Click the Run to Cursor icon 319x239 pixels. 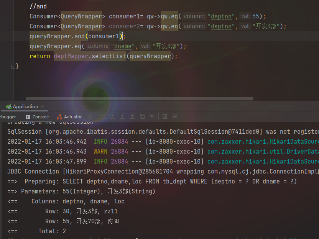click(x=152, y=116)
